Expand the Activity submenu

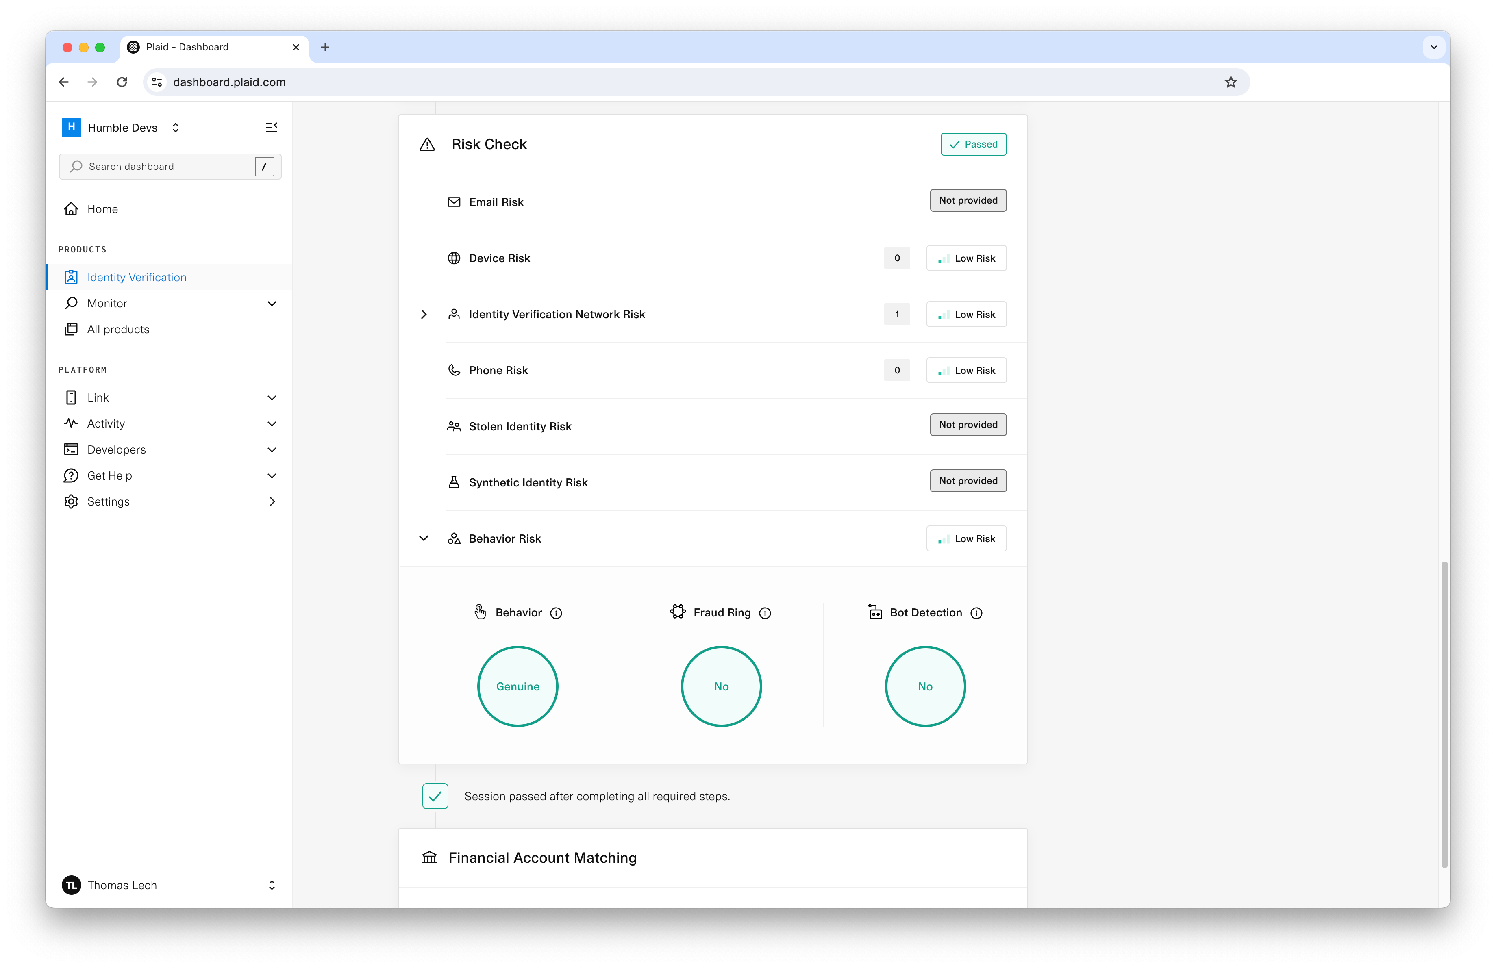pos(272,424)
